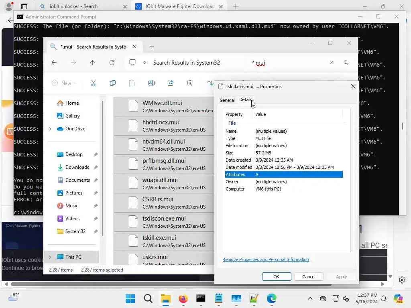
Task: Open New item dropdown in Explorer
Action: point(64,83)
